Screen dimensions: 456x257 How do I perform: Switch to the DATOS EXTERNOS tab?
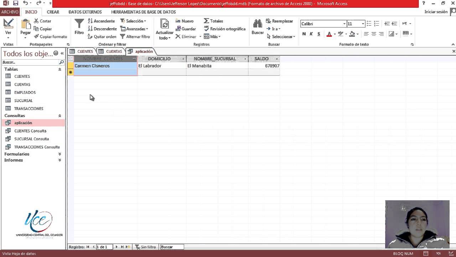pos(85,12)
